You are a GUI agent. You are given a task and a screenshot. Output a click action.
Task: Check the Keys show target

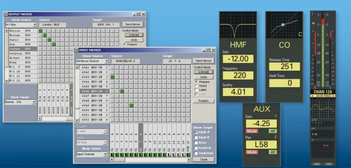[x=196, y=143]
